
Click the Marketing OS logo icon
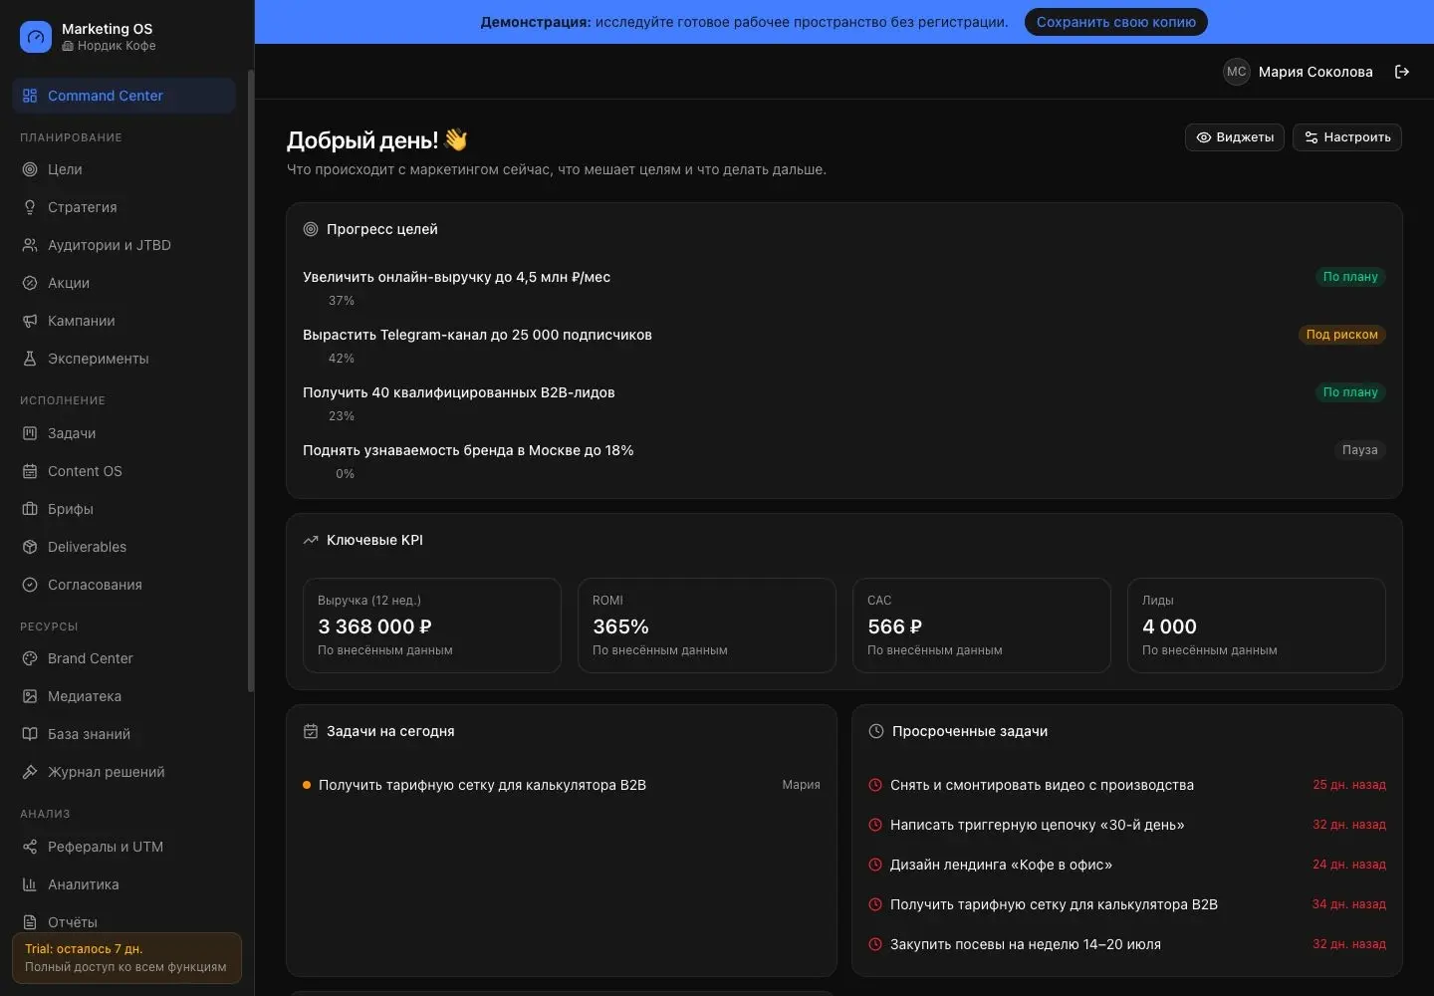[x=36, y=37]
